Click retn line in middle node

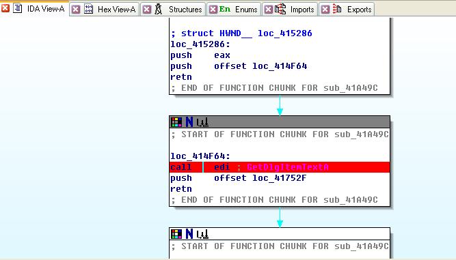pos(181,189)
